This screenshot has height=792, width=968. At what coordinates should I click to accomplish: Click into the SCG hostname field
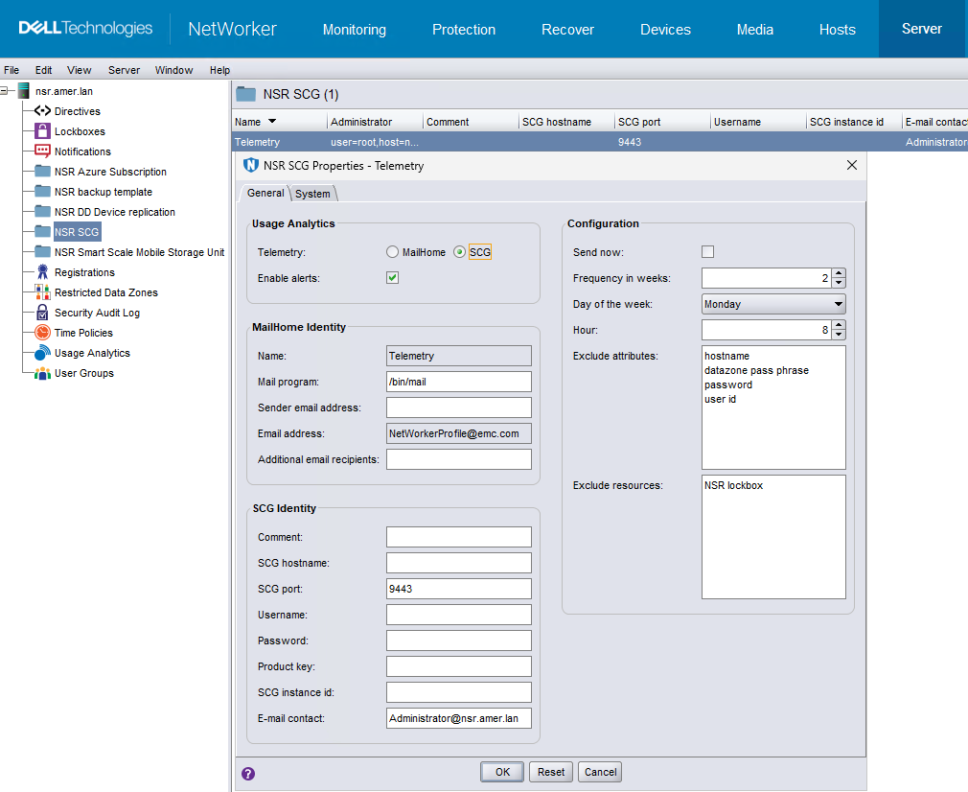point(458,563)
